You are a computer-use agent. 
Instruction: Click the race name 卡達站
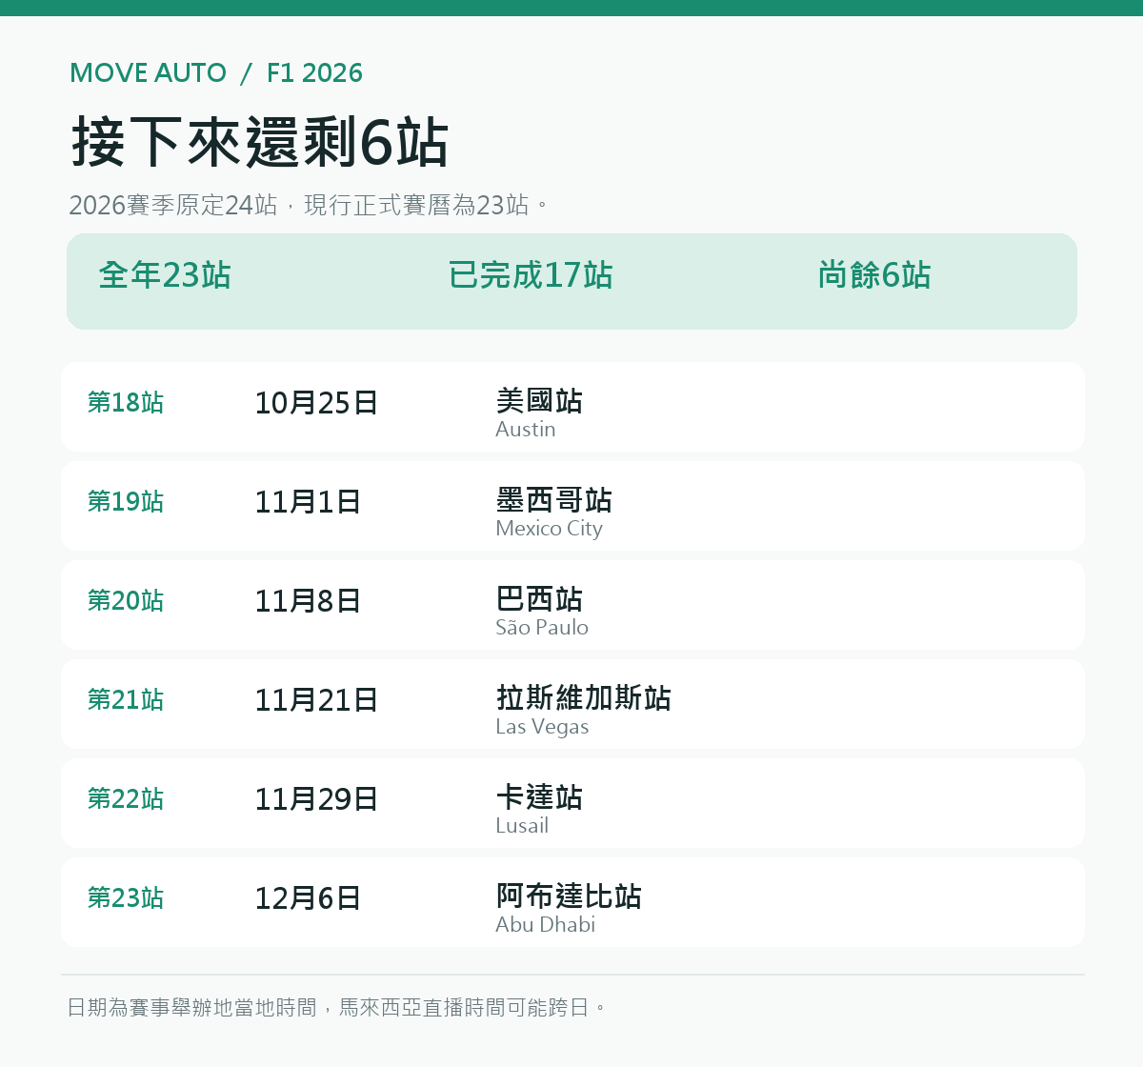tap(539, 797)
